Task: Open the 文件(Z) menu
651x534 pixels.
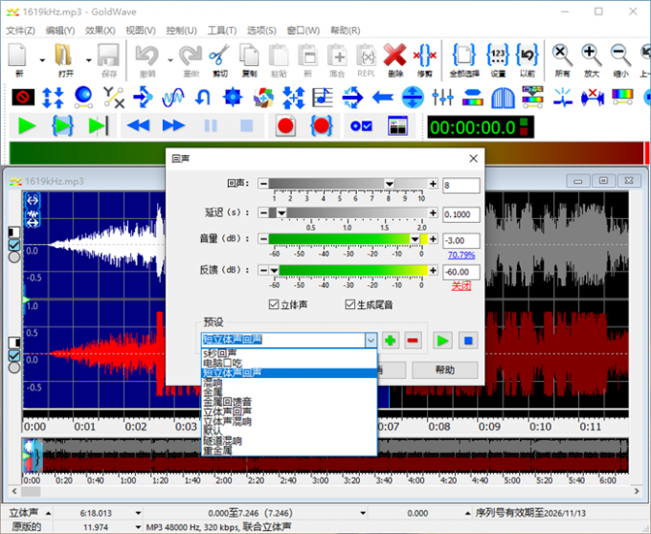Action: (x=21, y=31)
